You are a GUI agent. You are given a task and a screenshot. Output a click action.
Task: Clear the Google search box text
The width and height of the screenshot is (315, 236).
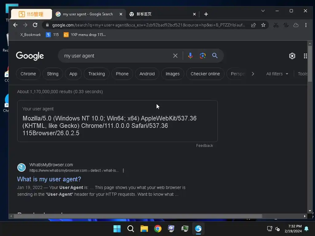click(175, 56)
